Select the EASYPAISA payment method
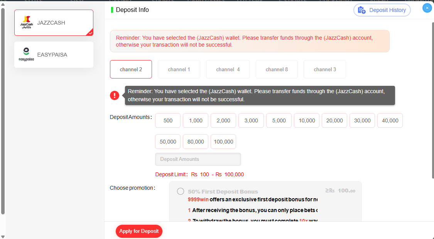Viewport: 434px width, 239px height. coord(54,55)
